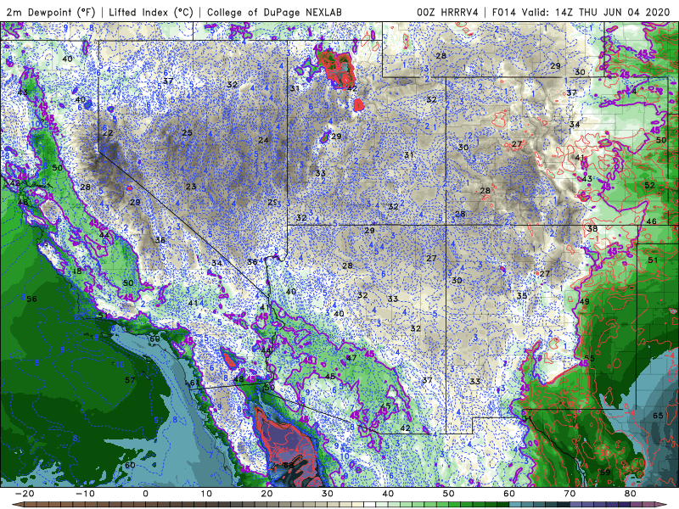
Task: Click the '65' dewpoint value on the map
Action: click(x=658, y=416)
